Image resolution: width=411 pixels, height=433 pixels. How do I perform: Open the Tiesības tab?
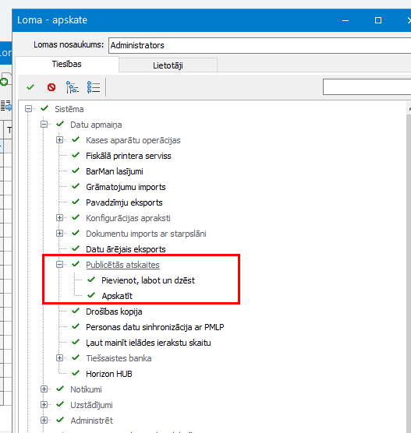[x=67, y=64]
